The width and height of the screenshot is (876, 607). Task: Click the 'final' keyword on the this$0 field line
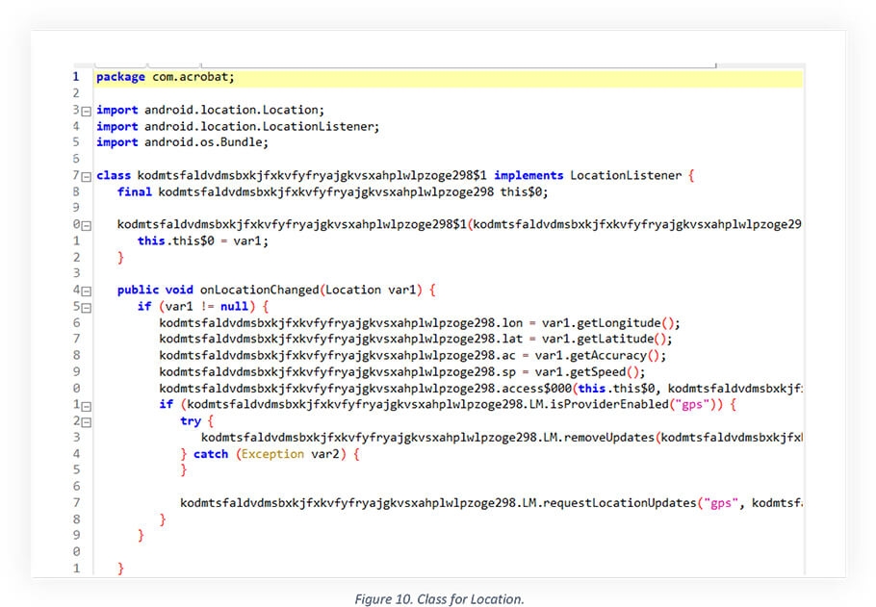134,192
